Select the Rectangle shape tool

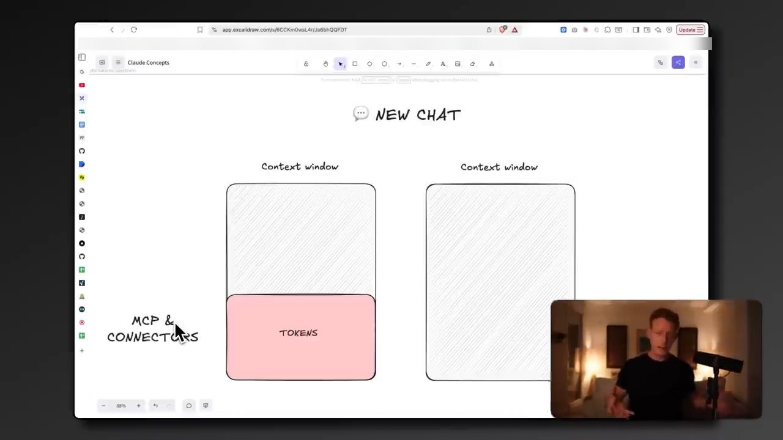pos(355,64)
